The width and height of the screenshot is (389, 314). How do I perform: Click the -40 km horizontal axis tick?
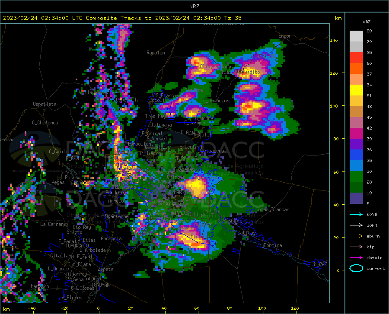[x=32, y=308]
